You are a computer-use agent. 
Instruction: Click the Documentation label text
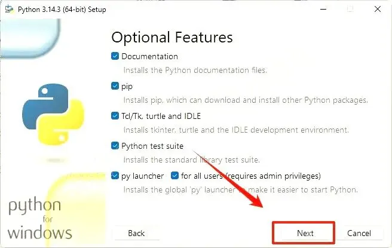tap(149, 56)
